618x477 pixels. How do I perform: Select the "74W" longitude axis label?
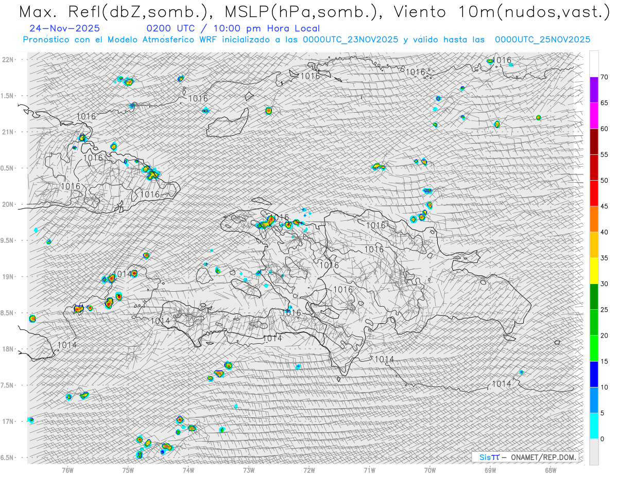(188, 470)
